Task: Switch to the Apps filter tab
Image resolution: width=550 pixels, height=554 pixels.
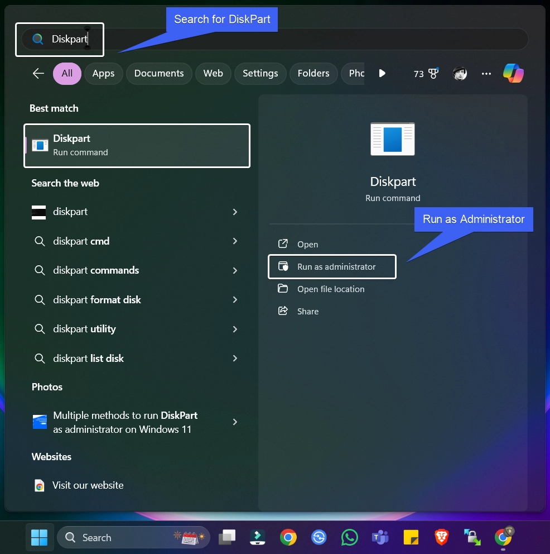Action: 103,74
